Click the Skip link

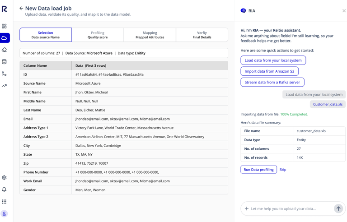pos(283,170)
